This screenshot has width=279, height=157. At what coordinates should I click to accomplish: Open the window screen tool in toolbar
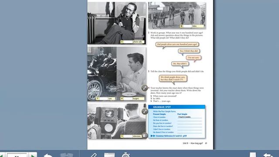(x=109, y=155)
